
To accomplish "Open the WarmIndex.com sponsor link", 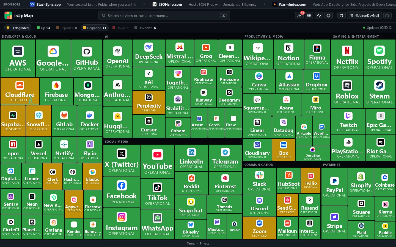I will pos(334,4).
